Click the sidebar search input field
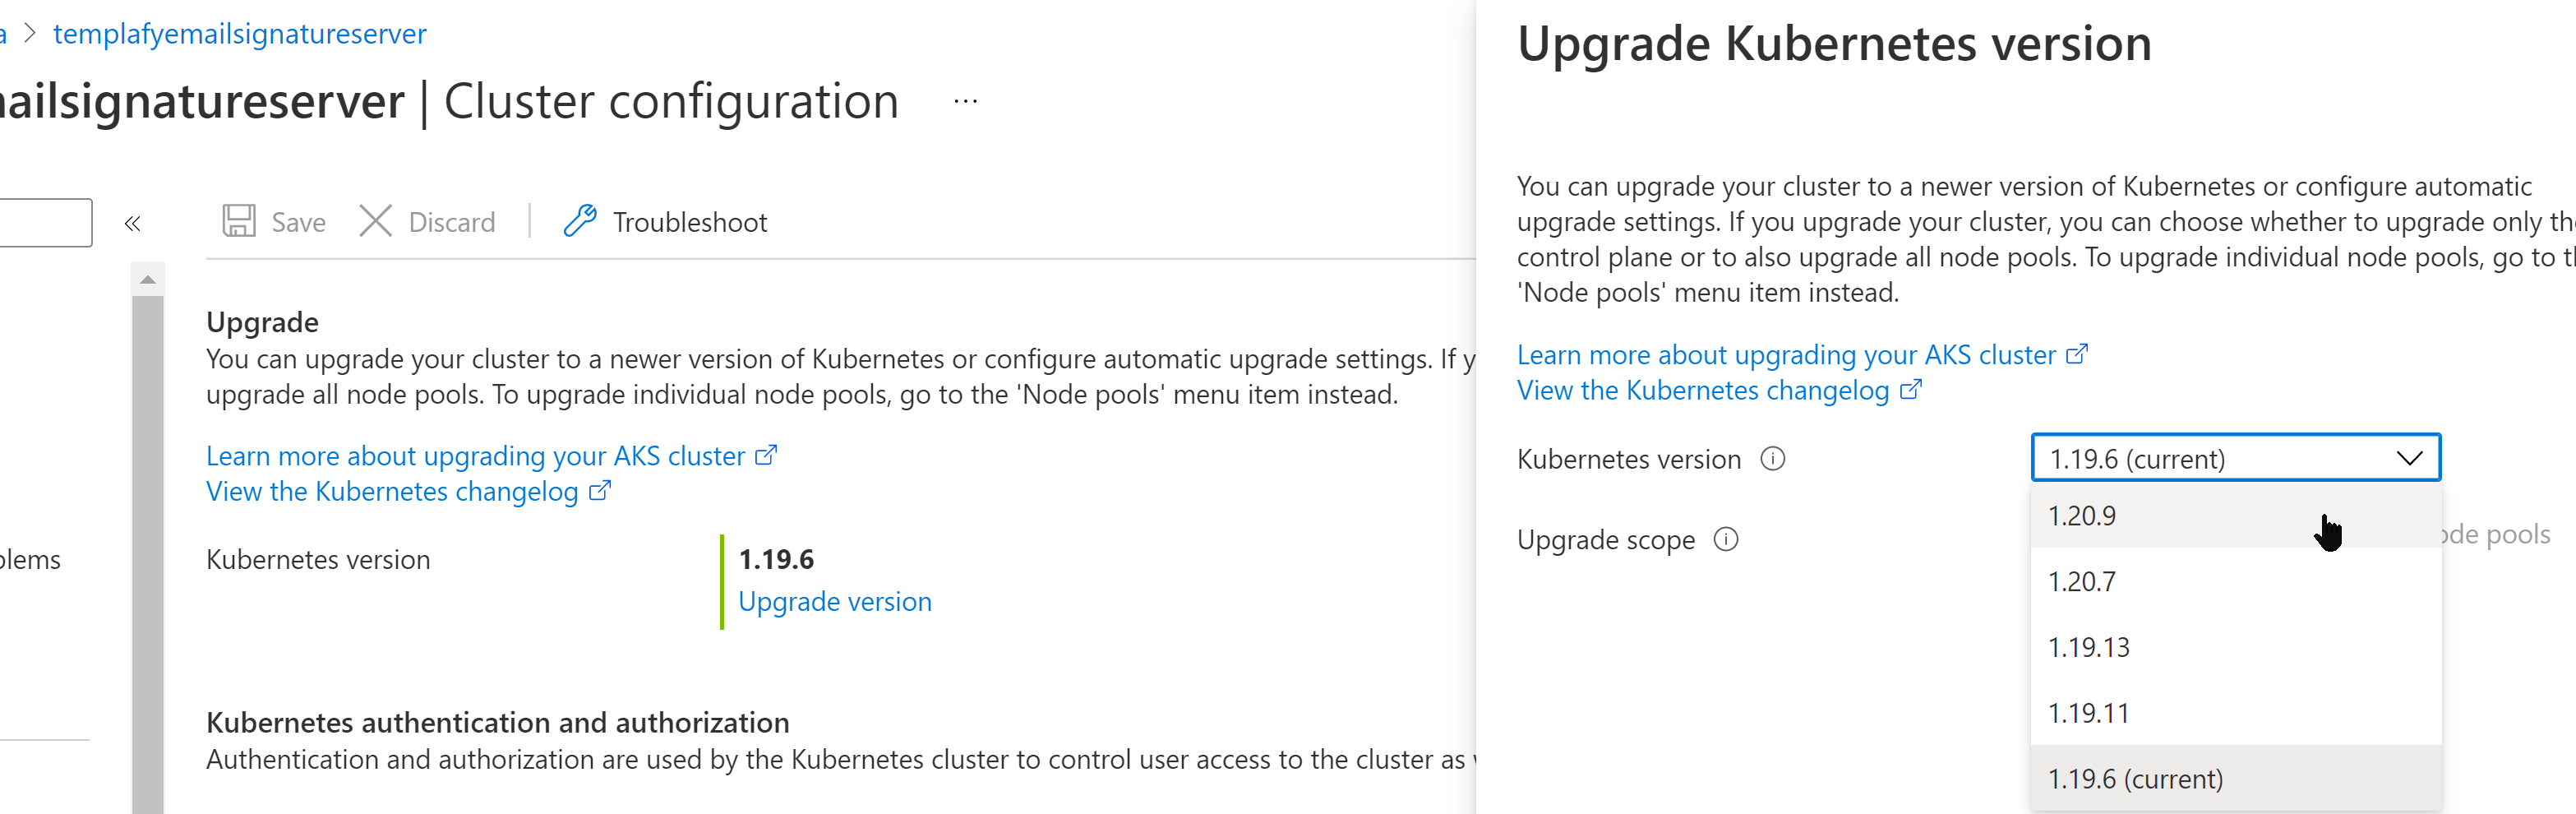 tap(45, 222)
